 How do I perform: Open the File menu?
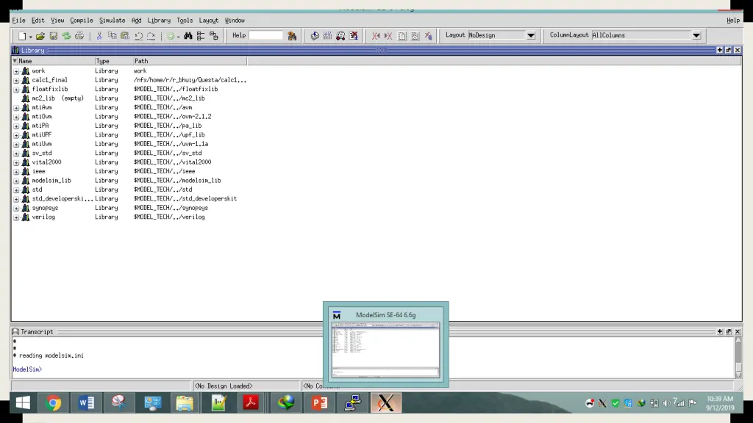coord(18,20)
